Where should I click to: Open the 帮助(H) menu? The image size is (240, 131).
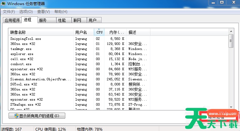point(61,12)
